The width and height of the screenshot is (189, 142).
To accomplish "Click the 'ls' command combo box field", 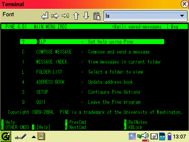I will tap(145, 16).
